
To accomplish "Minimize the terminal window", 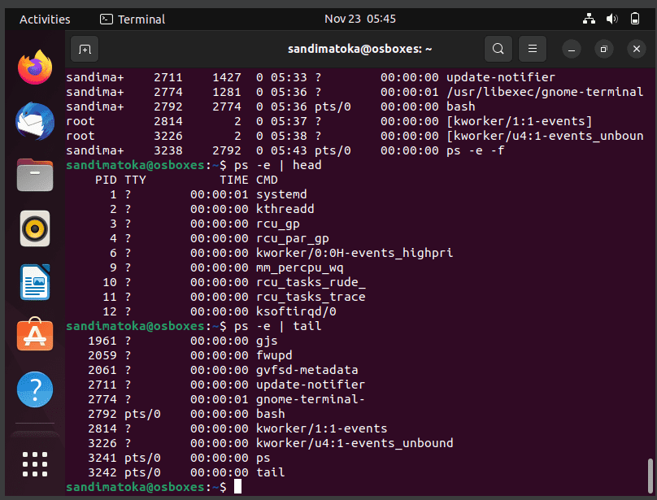I will (572, 50).
